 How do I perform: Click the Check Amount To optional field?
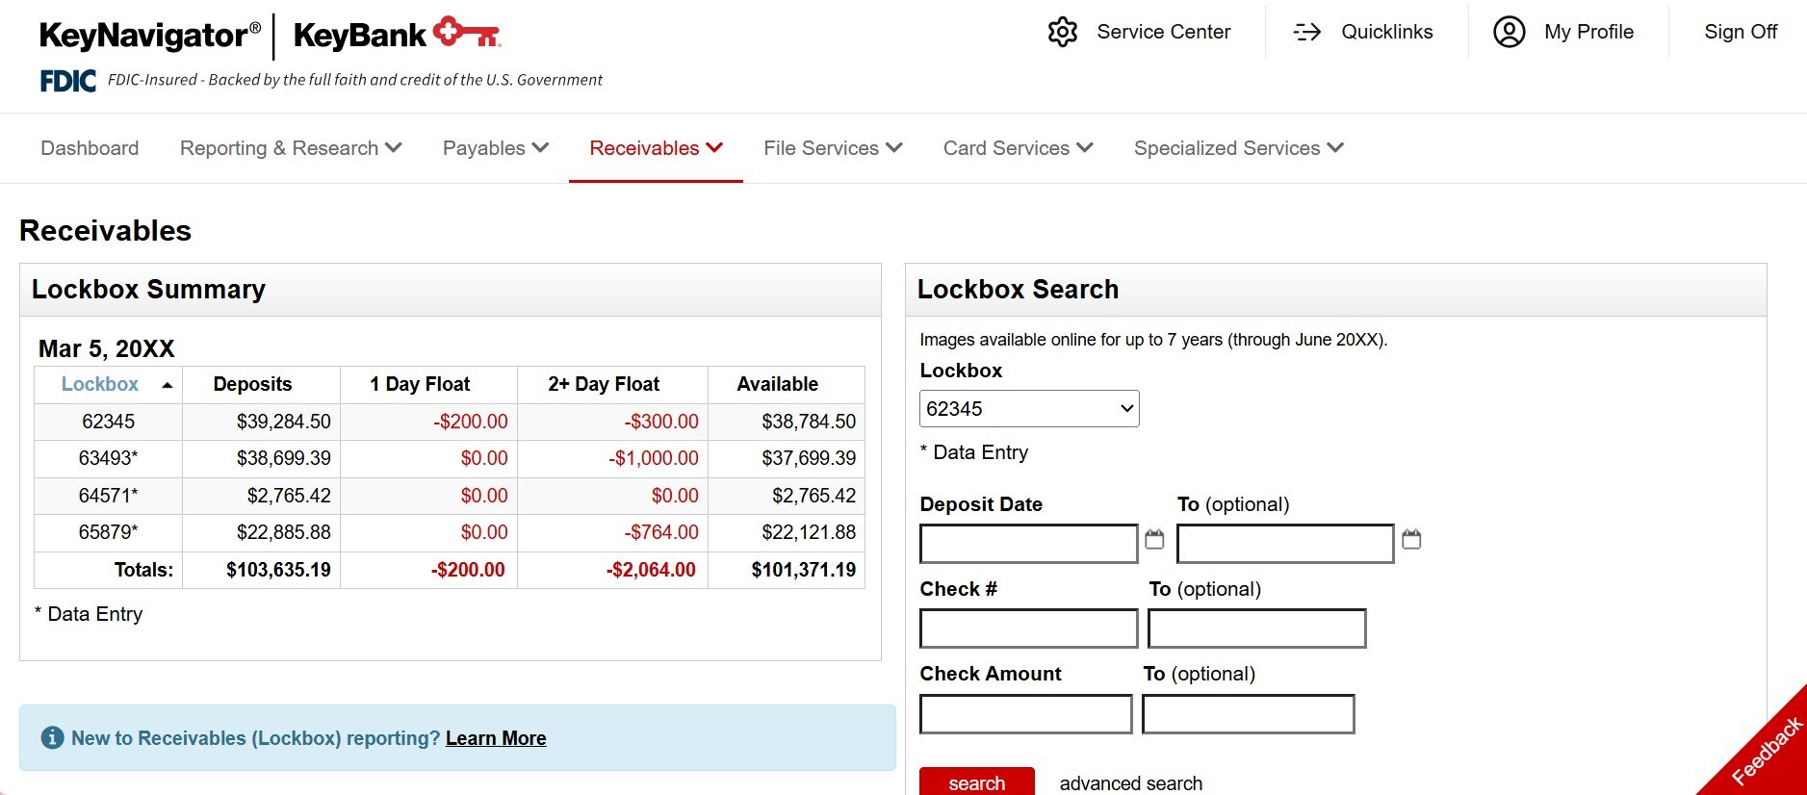point(1248,714)
